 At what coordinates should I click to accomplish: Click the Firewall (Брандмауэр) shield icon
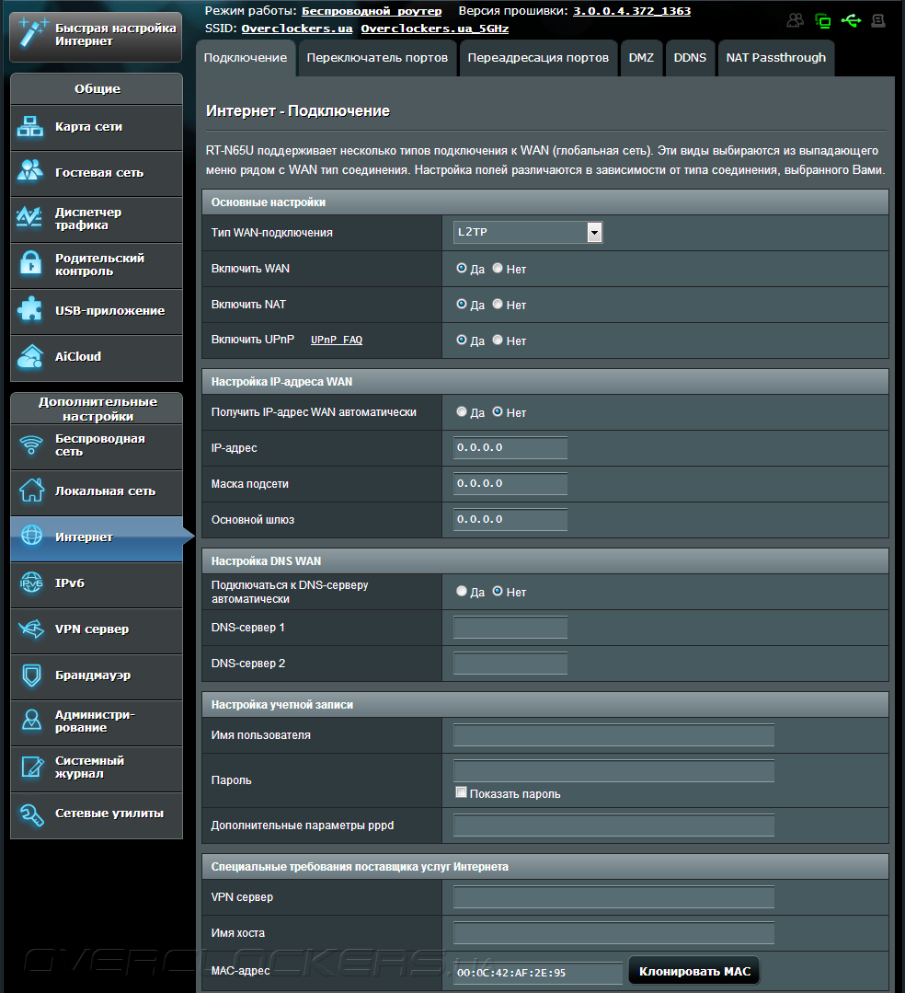coord(31,675)
